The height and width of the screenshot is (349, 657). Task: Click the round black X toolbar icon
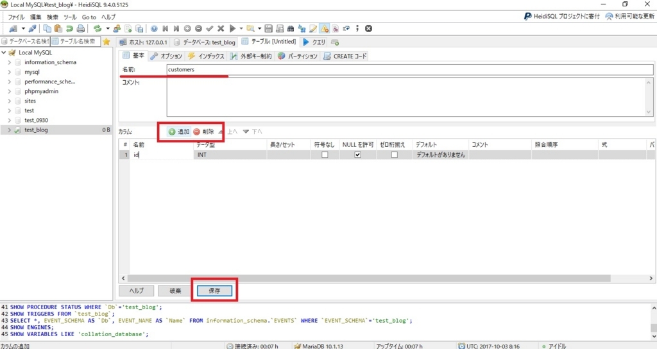368,28
